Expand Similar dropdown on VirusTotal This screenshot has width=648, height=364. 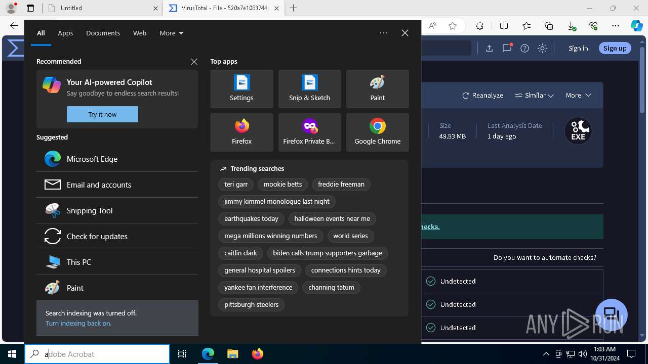pos(534,95)
